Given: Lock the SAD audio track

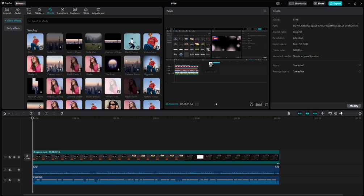Looking at the screenshot, I should [9, 170].
